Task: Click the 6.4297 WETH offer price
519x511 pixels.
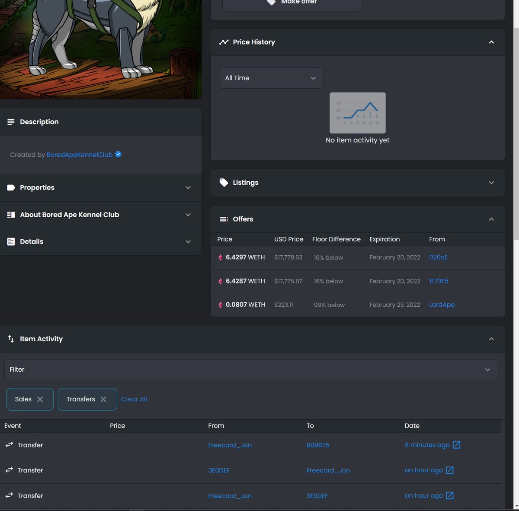Action: [245, 257]
